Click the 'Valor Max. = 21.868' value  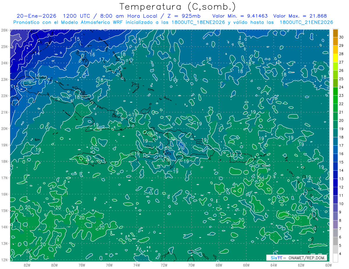[300, 16]
